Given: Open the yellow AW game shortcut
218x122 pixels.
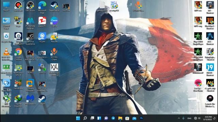Looking at the screenshot, I should click(210, 85).
